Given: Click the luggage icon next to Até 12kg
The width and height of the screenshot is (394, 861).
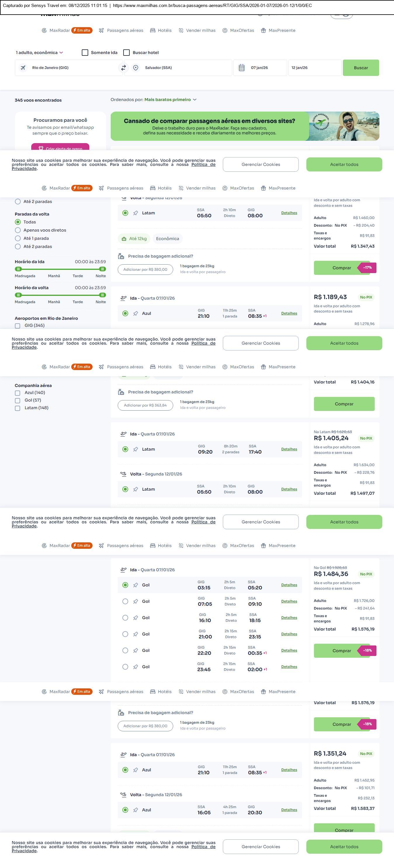Looking at the screenshot, I should [124, 239].
